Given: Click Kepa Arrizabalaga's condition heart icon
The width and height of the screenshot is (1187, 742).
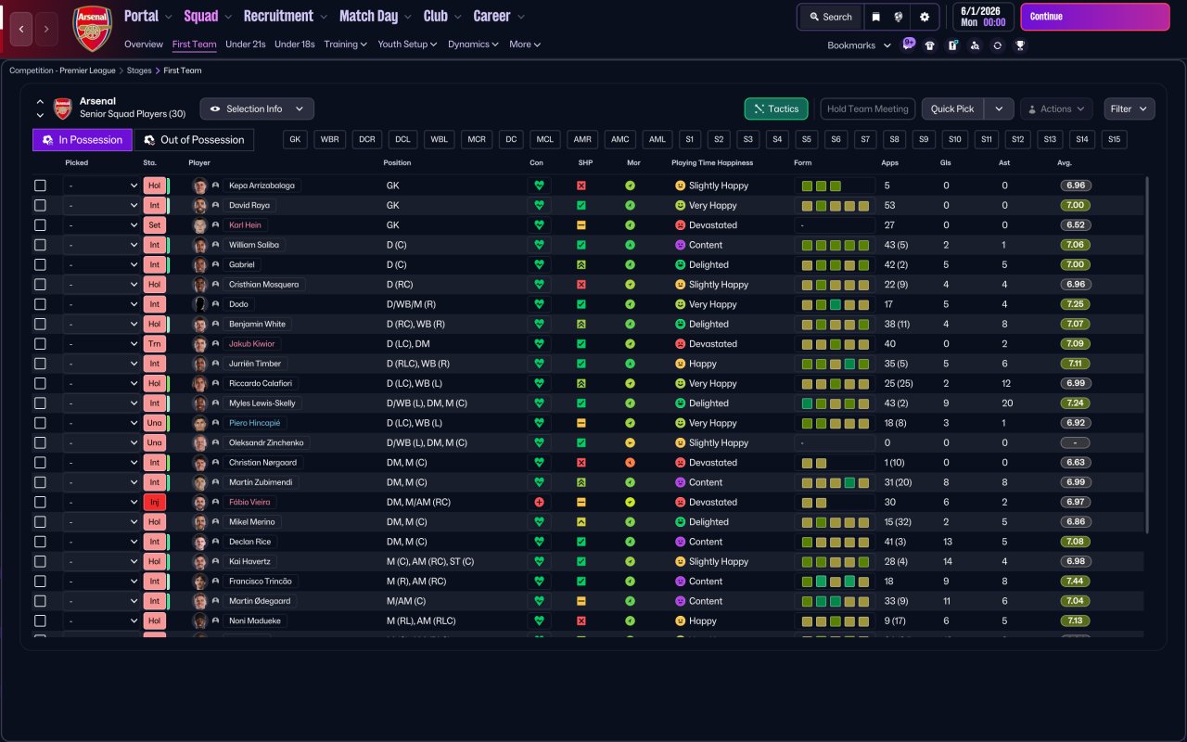Looking at the screenshot, I should 539,185.
